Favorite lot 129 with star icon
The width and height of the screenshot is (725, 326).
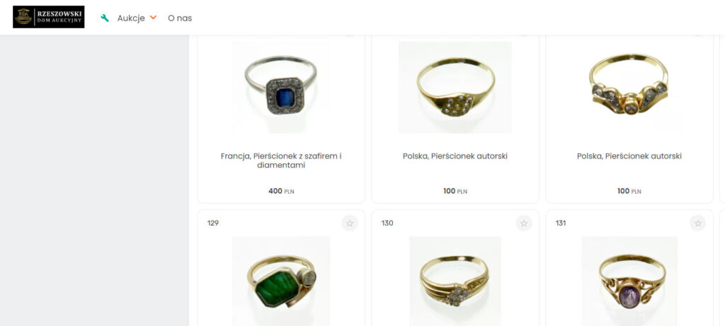pyautogui.click(x=350, y=223)
